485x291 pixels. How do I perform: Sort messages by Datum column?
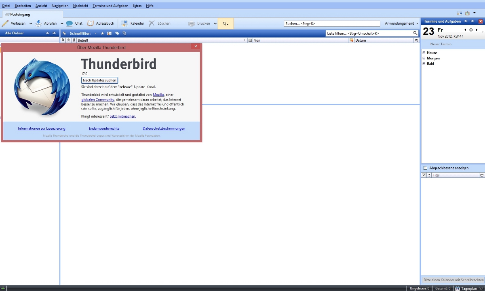click(x=384, y=40)
